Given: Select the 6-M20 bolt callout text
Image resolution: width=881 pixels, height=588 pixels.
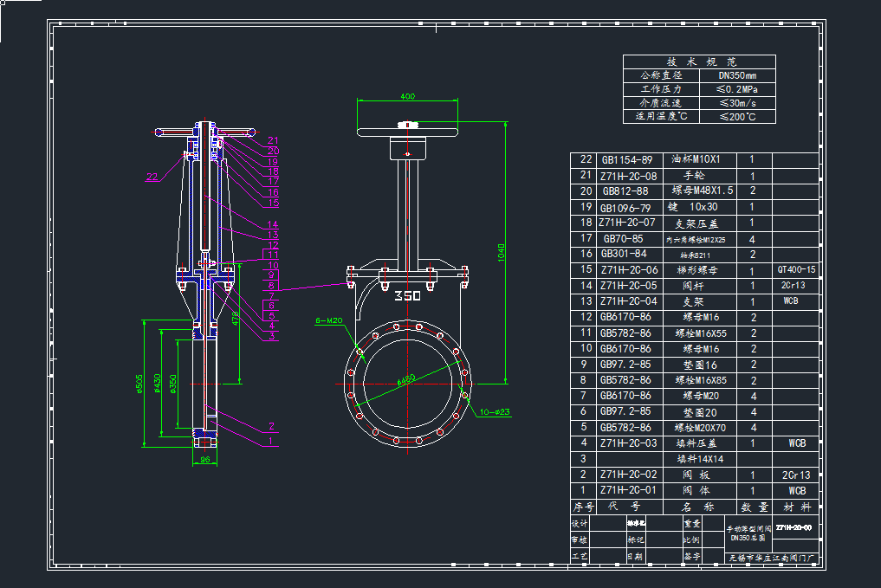Looking at the screenshot, I should pyautogui.click(x=328, y=320).
